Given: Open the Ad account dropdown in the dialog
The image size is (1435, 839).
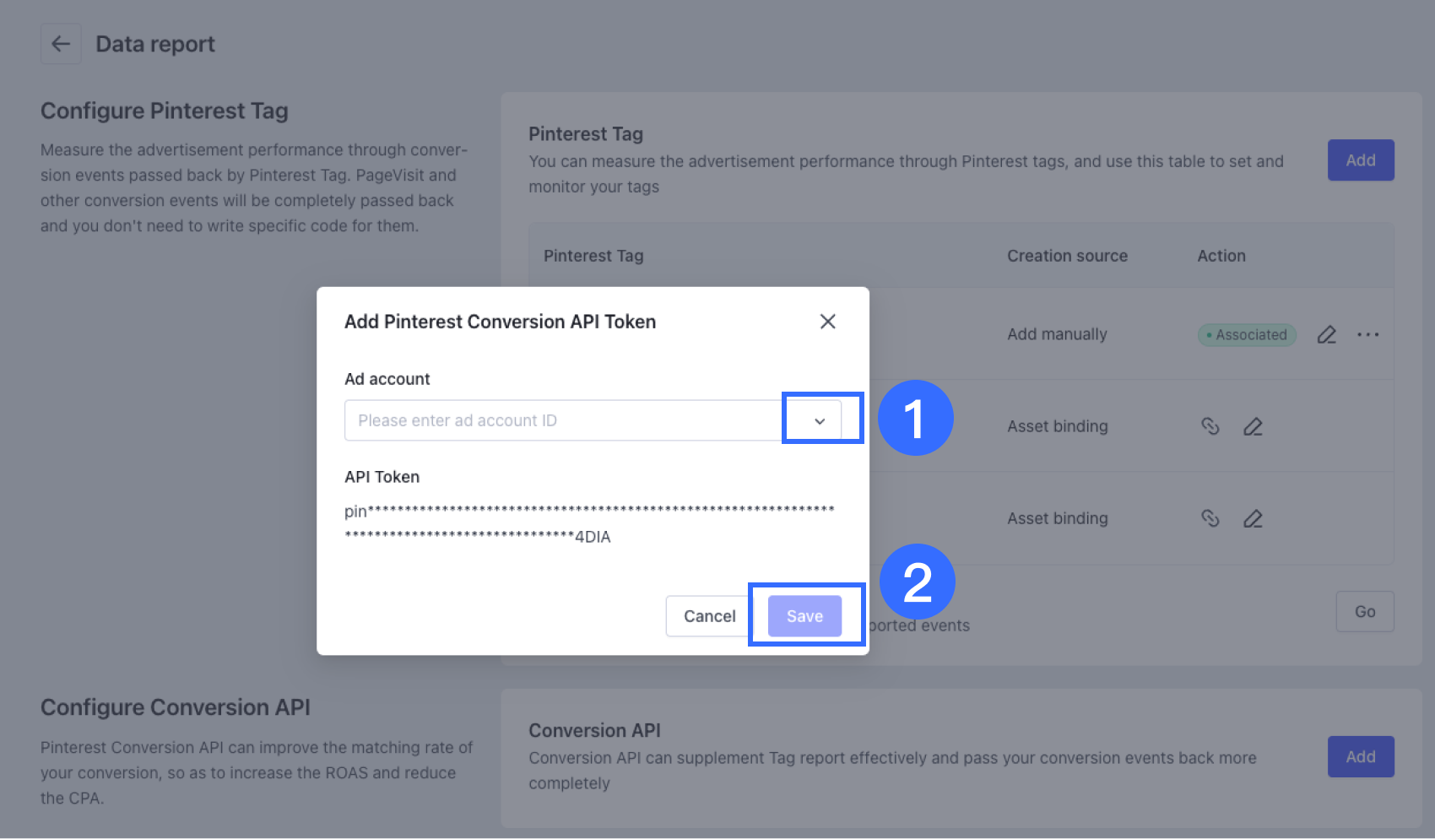Looking at the screenshot, I should point(817,419).
